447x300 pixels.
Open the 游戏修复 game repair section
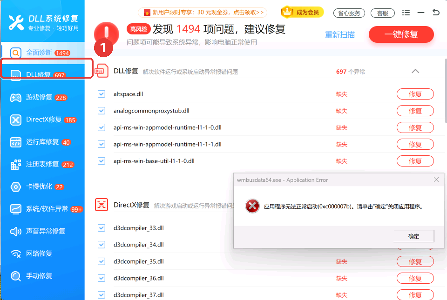43,97
